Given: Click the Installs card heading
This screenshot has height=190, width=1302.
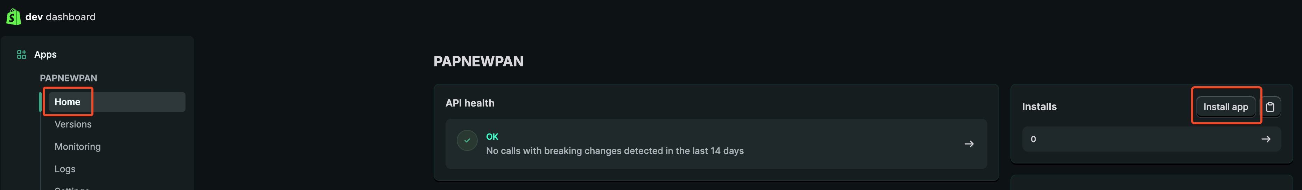Looking at the screenshot, I should [1039, 107].
